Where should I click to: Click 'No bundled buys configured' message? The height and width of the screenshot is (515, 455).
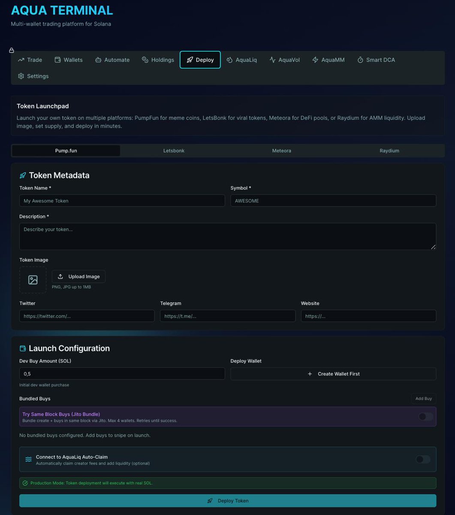click(x=85, y=435)
